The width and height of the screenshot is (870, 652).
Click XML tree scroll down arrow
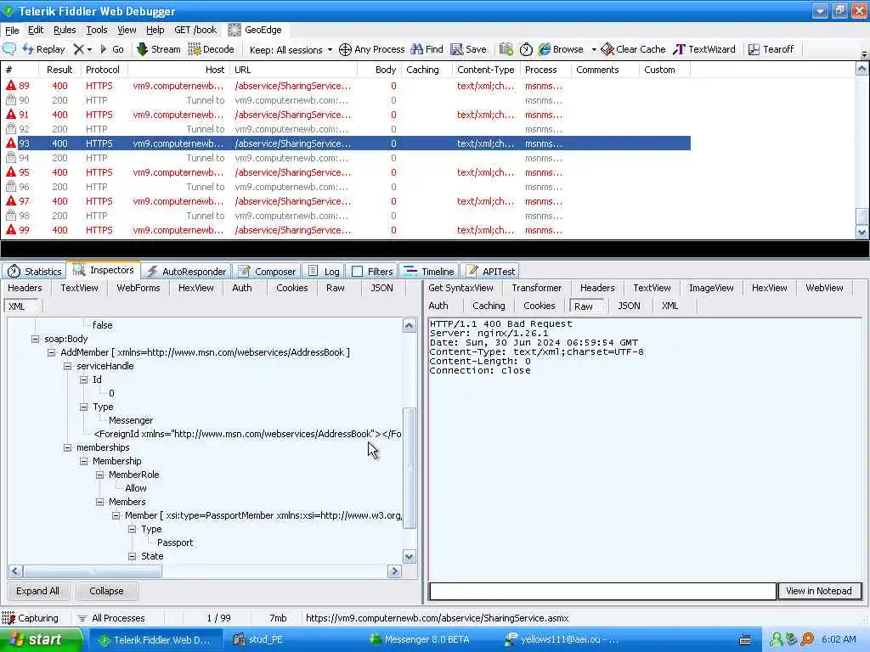pyautogui.click(x=410, y=557)
